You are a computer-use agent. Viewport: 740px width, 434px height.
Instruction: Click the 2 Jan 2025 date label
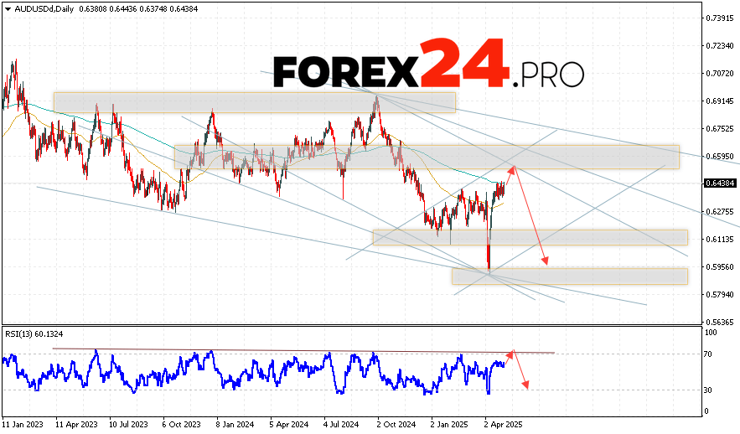click(450, 425)
